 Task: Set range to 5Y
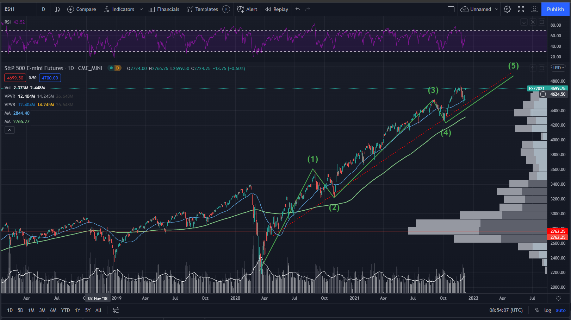pos(88,310)
